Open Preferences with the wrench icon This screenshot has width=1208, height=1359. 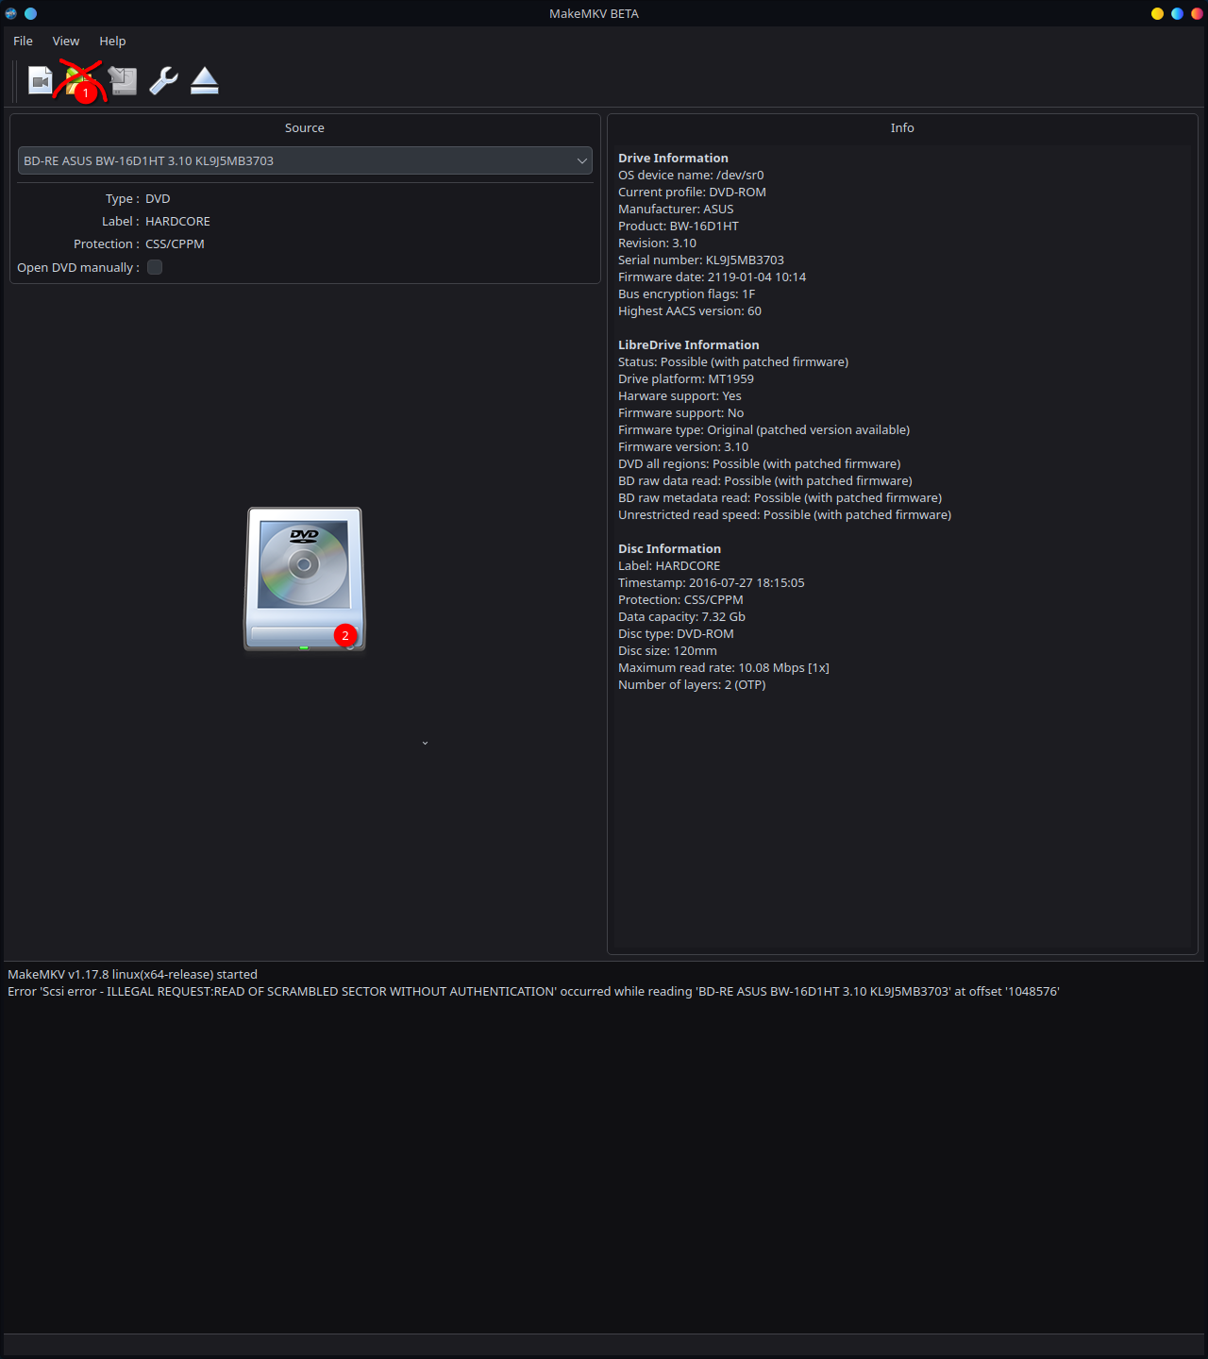coord(163,81)
